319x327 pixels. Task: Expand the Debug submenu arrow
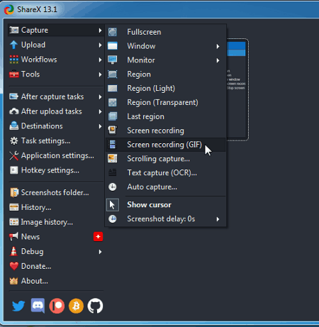100,252
